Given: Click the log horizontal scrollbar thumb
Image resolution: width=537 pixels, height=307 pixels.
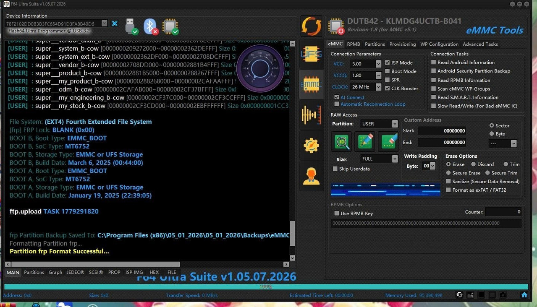Looking at the screenshot, I should pyautogui.click(x=95, y=264).
